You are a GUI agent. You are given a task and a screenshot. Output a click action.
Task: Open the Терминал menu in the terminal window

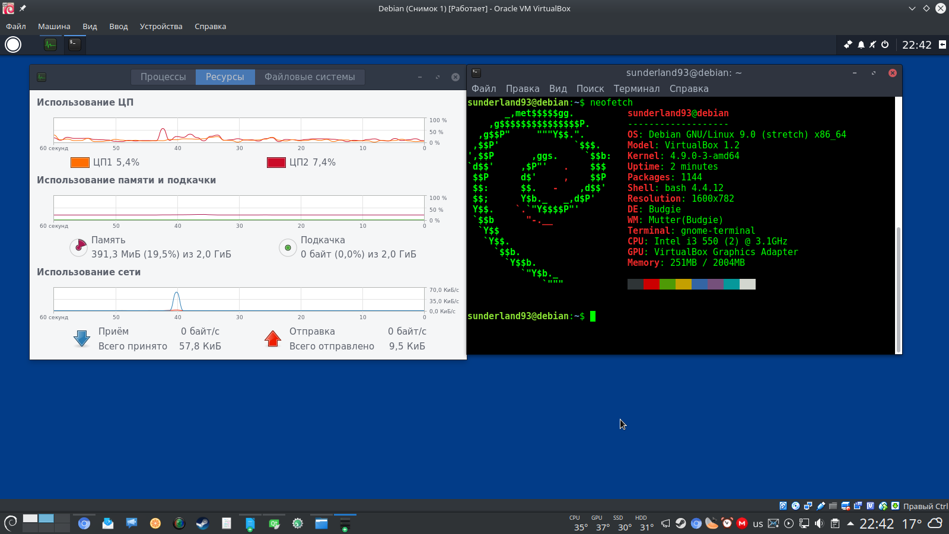coord(638,88)
